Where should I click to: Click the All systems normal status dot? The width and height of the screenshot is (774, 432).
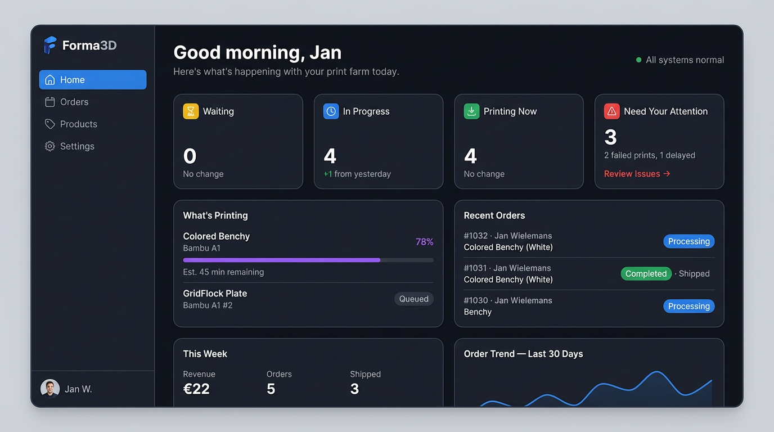(x=638, y=59)
